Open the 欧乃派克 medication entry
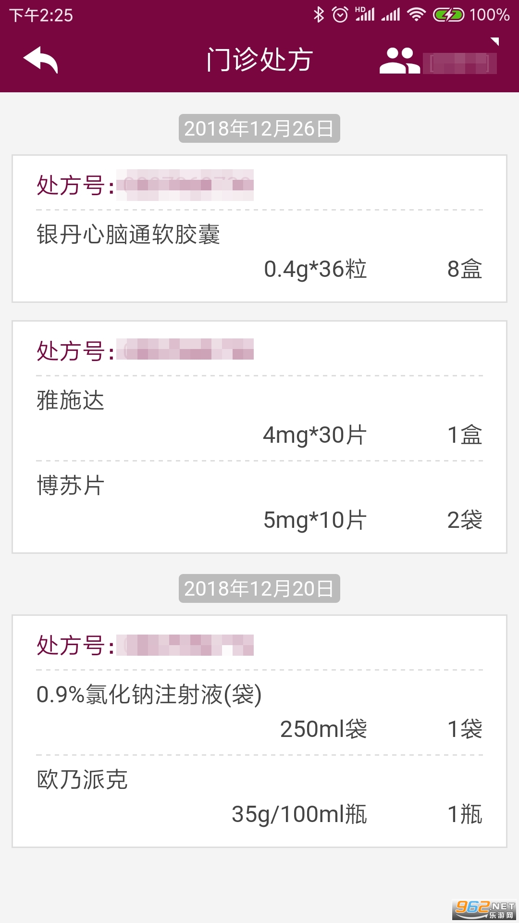 [259, 797]
